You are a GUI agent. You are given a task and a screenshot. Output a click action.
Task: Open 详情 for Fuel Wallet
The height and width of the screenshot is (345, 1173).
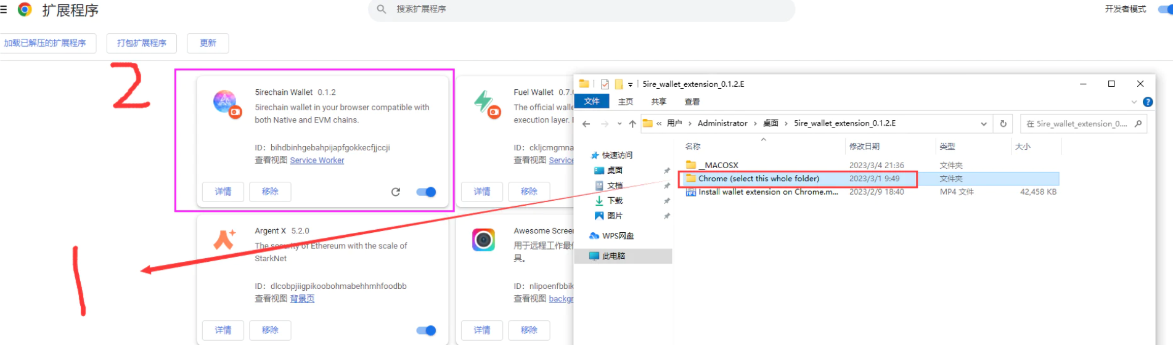[482, 192]
